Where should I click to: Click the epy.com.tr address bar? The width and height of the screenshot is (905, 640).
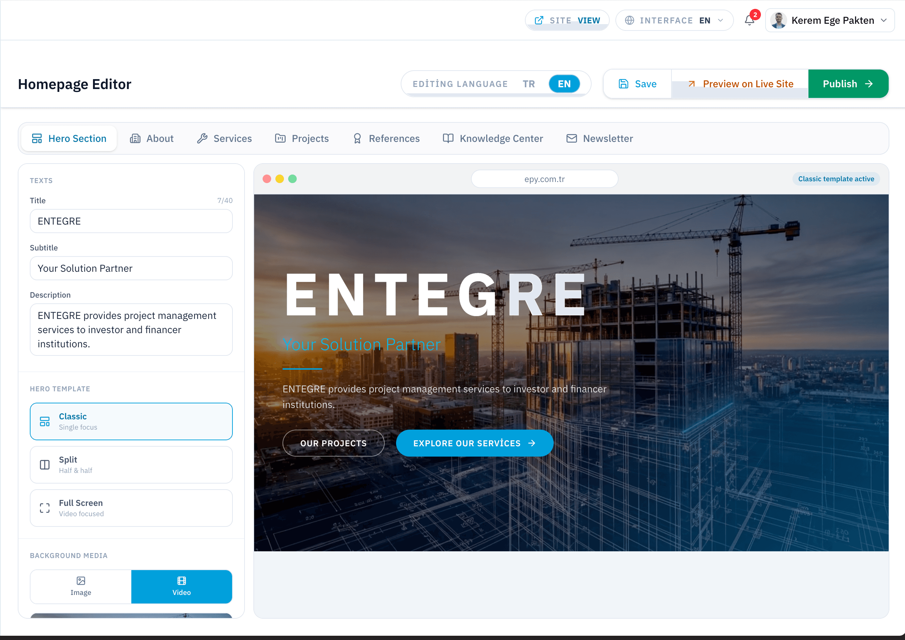[x=544, y=179]
